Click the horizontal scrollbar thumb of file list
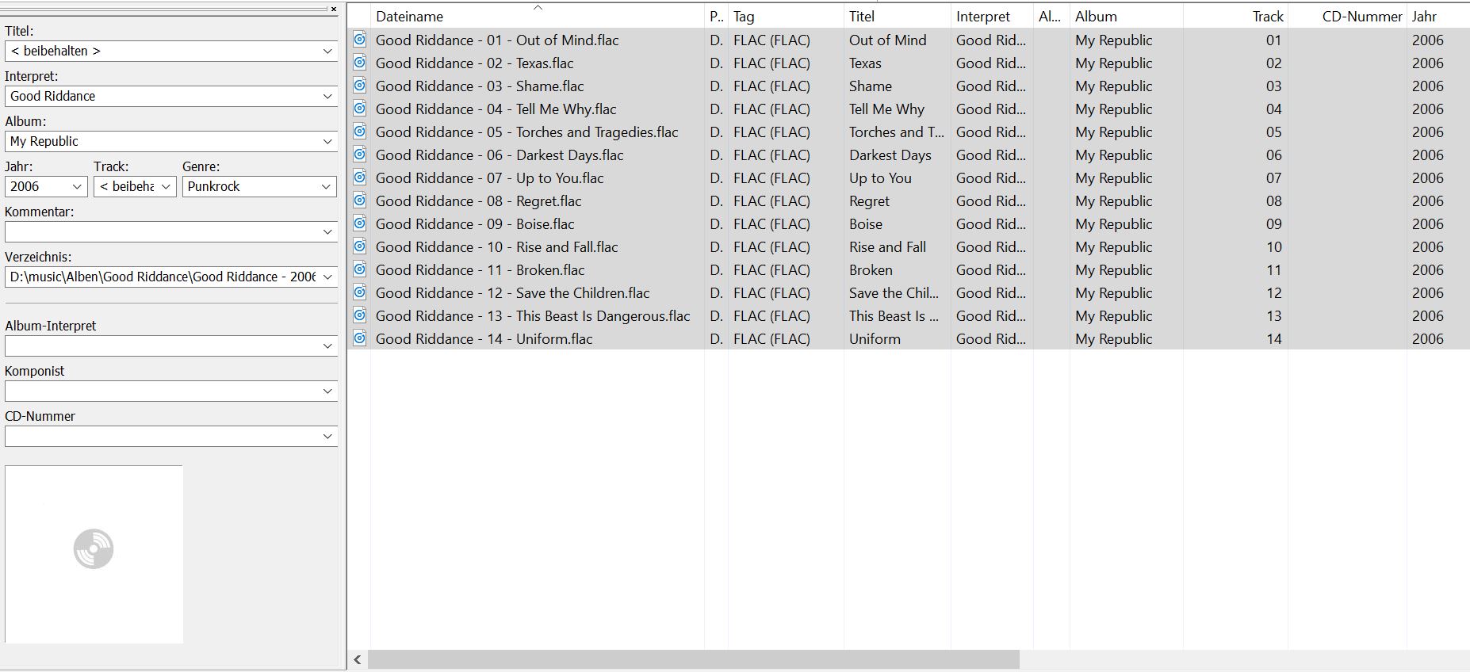Screen dimensions: 1470x672 tap(694, 659)
